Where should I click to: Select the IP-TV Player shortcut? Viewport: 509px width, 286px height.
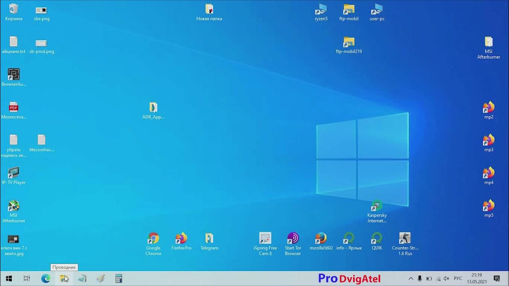(14, 176)
